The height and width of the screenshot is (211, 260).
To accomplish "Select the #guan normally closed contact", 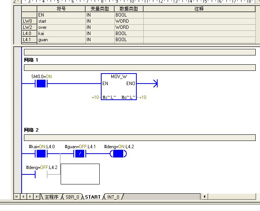I will point(79,154).
